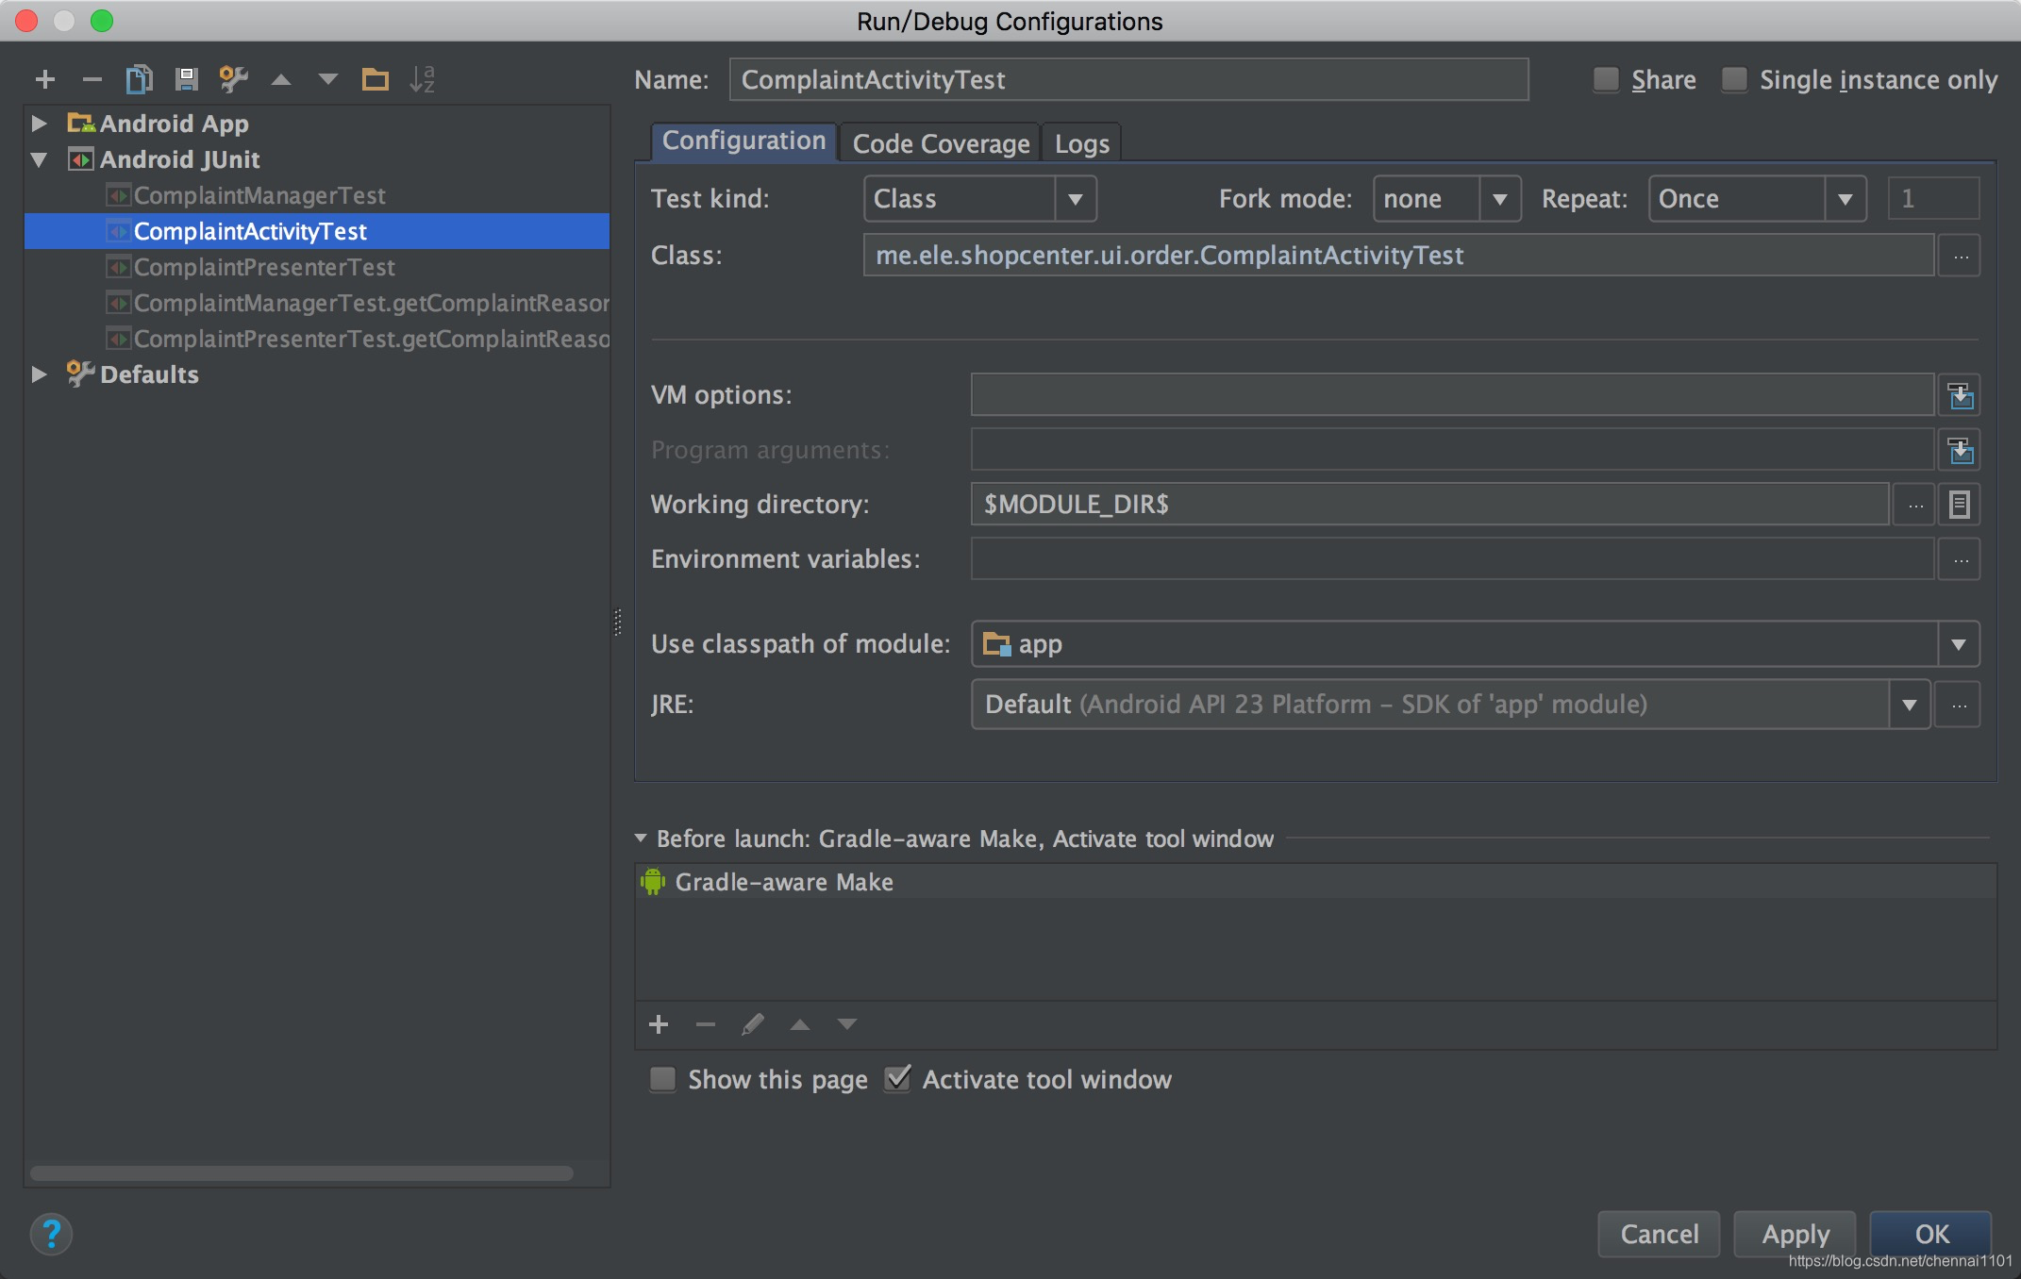The image size is (2021, 1279).
Task: Uncheck Activate tool window
Action: point(898,1078)
